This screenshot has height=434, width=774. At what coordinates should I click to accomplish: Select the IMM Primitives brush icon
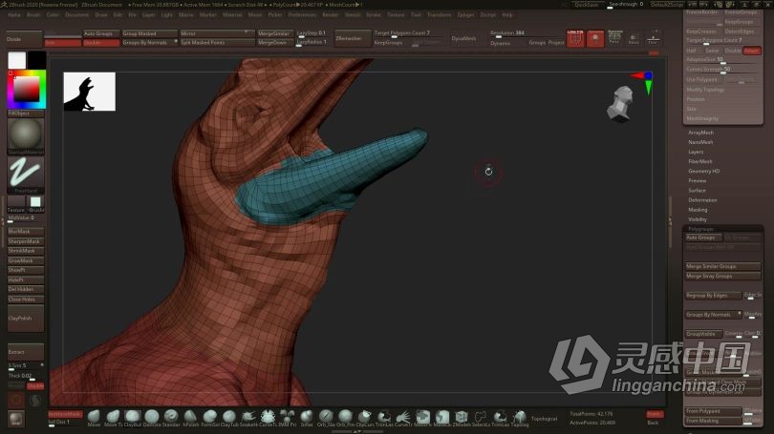[288, 417]
